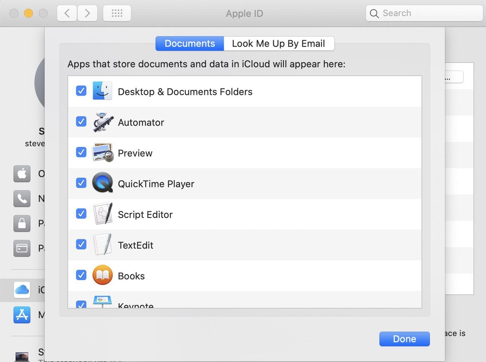
Task: Disable iCloud for Automator checkbox
Action: (x=81, y=122)
